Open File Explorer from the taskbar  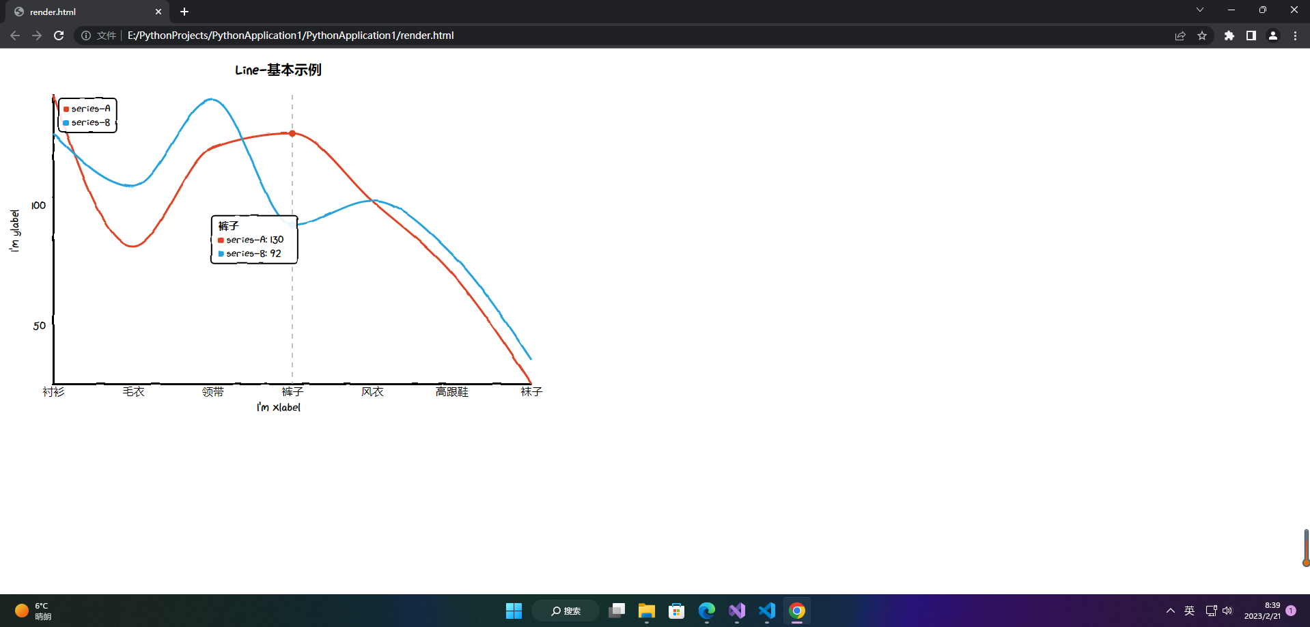tap(647, 611)
